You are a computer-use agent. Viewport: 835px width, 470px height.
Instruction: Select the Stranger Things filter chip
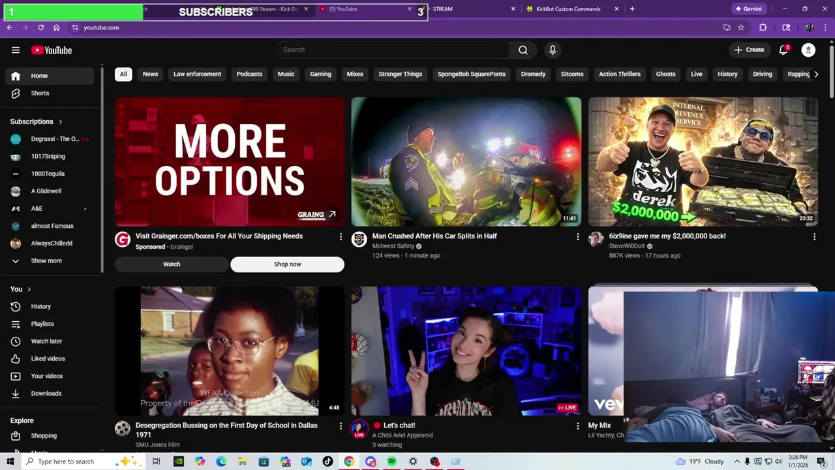click(401, 74)
